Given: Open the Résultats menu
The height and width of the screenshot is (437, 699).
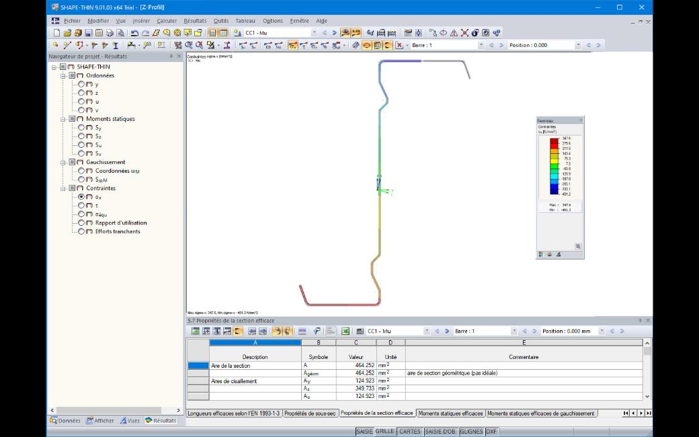Looking at the screenshot, I should (196, 21).
